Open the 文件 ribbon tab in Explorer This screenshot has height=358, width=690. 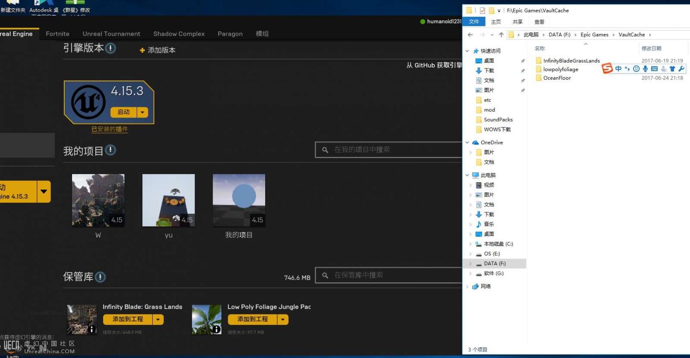474,22
